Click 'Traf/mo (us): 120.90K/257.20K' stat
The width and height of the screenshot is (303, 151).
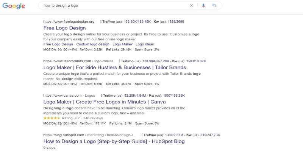click(x=145, y=61)
